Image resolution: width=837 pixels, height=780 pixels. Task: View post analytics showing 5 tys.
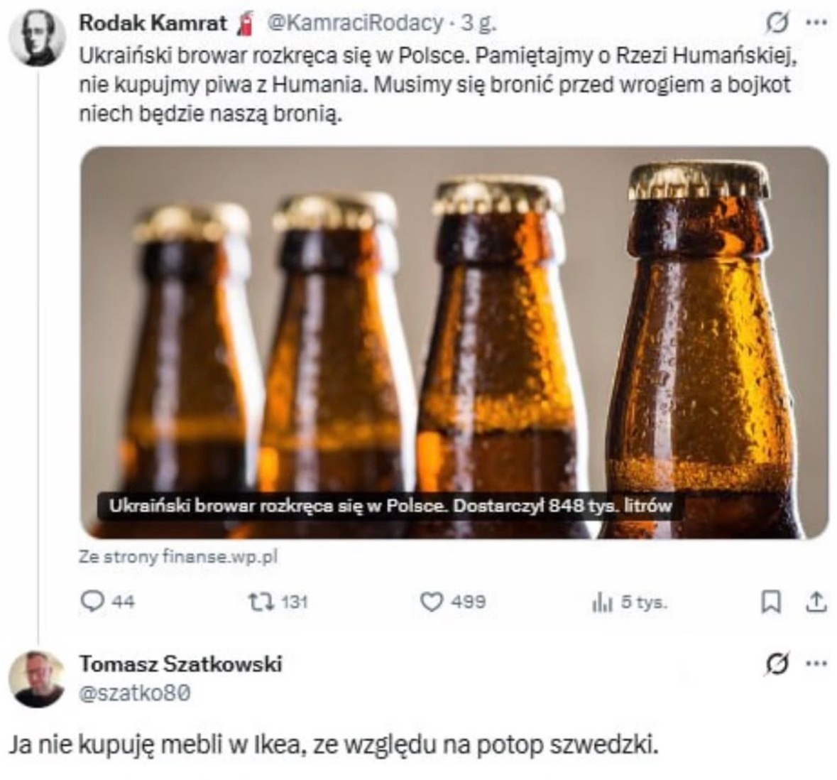pyautogui.click(x=601, y=603)
